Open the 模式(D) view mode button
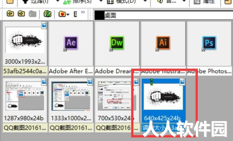The height and width of the screenshot is (141, 233). tap(121, 2)
